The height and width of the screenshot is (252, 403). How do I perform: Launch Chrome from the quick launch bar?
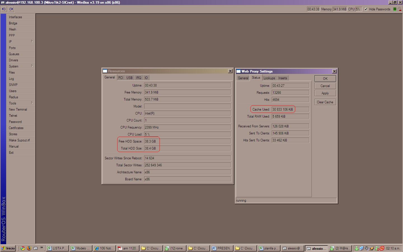tap(23, 248)
